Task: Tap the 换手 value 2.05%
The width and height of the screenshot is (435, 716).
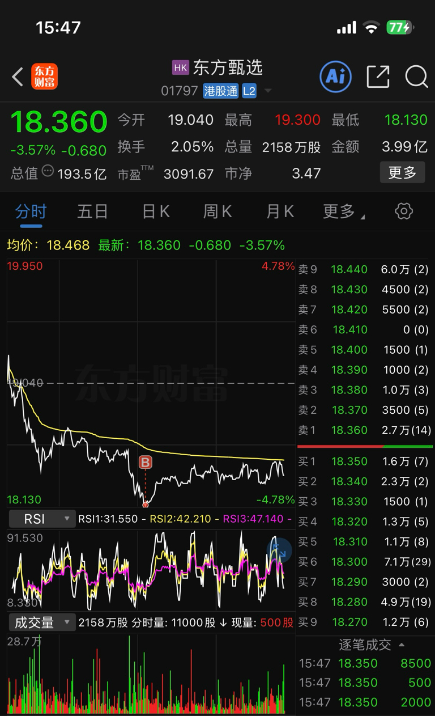Action: (x=192, y=147)
